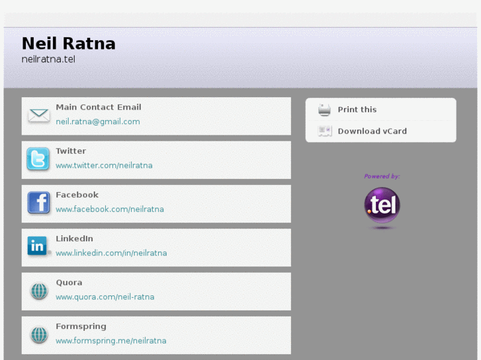
Task: Open www.facebook.com/neilratna link
Action: tap(110, 209)
